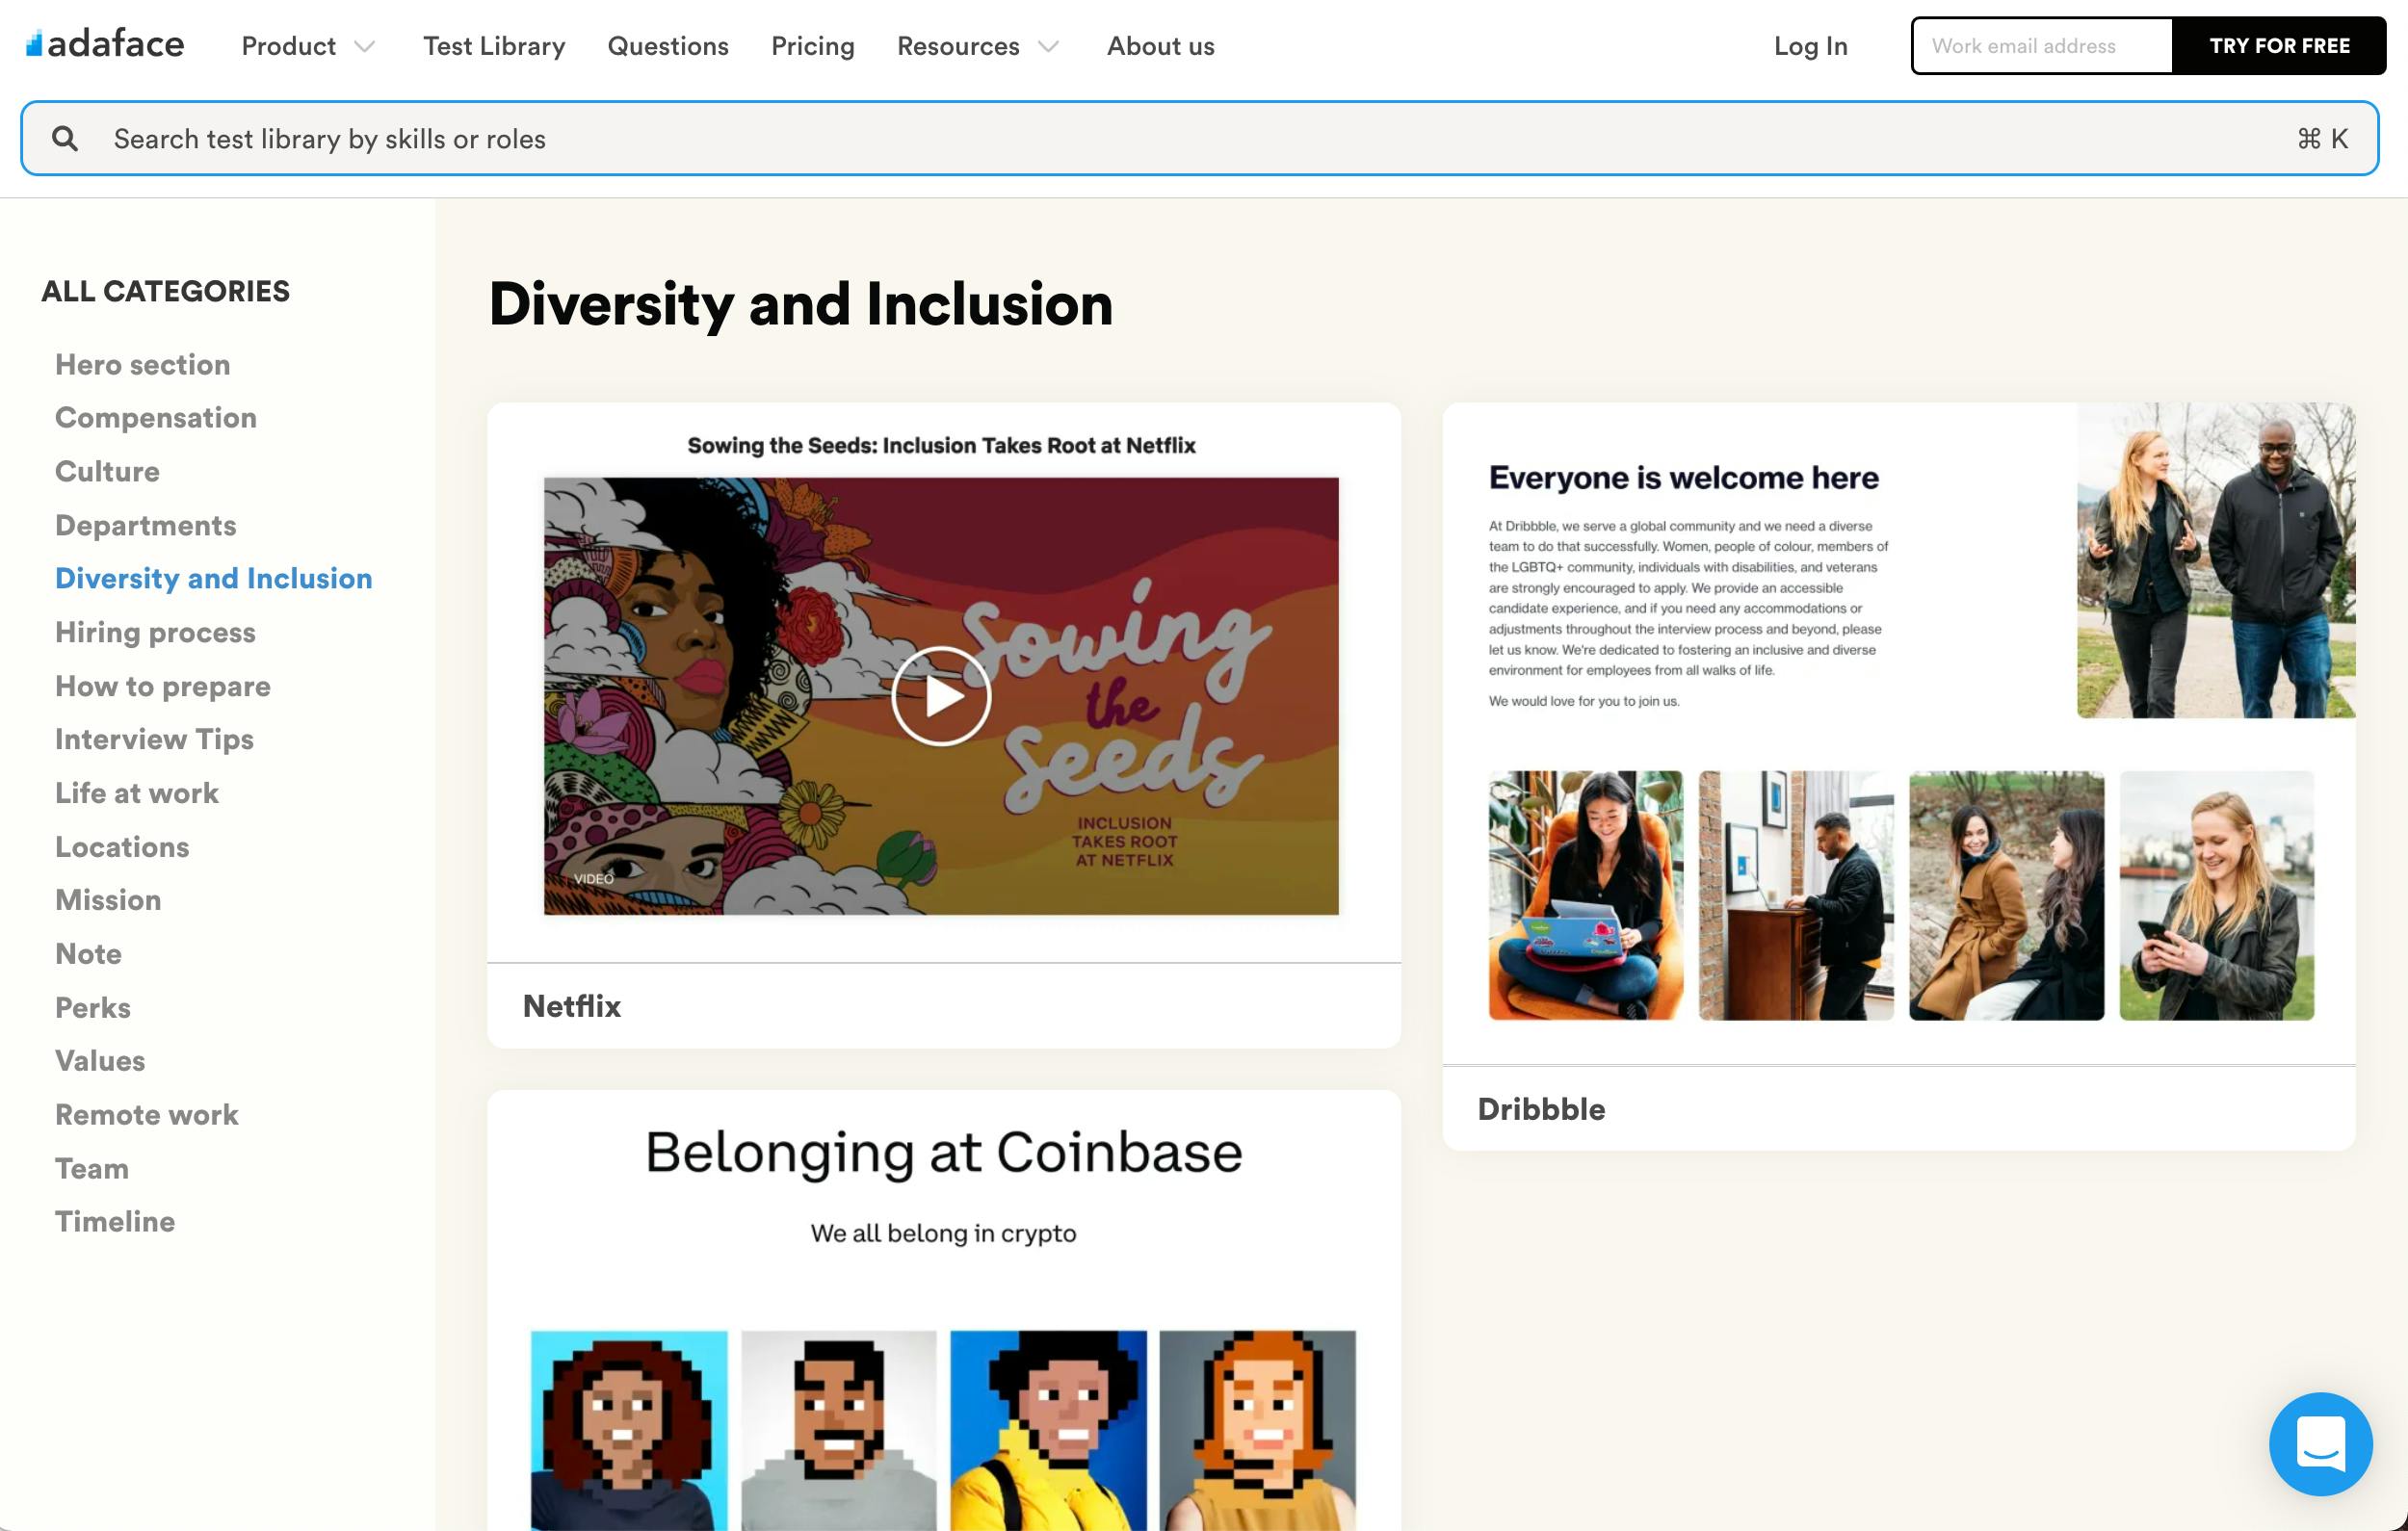
Task: Open the Test Library page
Action: (x=494, y=46)
